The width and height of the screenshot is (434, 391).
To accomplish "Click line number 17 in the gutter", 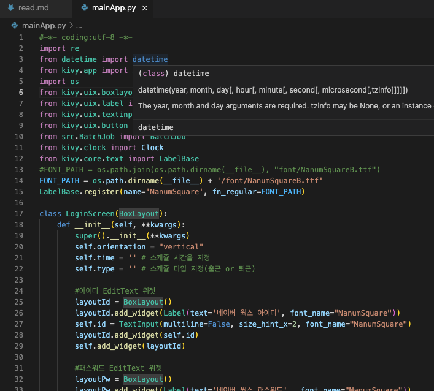I will click(x=19, y=214).
